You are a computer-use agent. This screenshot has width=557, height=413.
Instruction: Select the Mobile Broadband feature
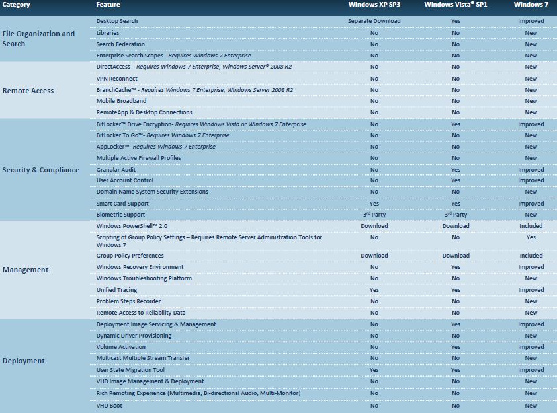coord(121,101)
